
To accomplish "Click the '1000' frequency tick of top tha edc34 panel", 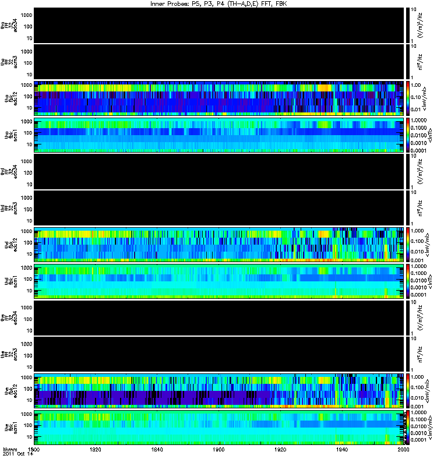I will [x=26, y=15].
